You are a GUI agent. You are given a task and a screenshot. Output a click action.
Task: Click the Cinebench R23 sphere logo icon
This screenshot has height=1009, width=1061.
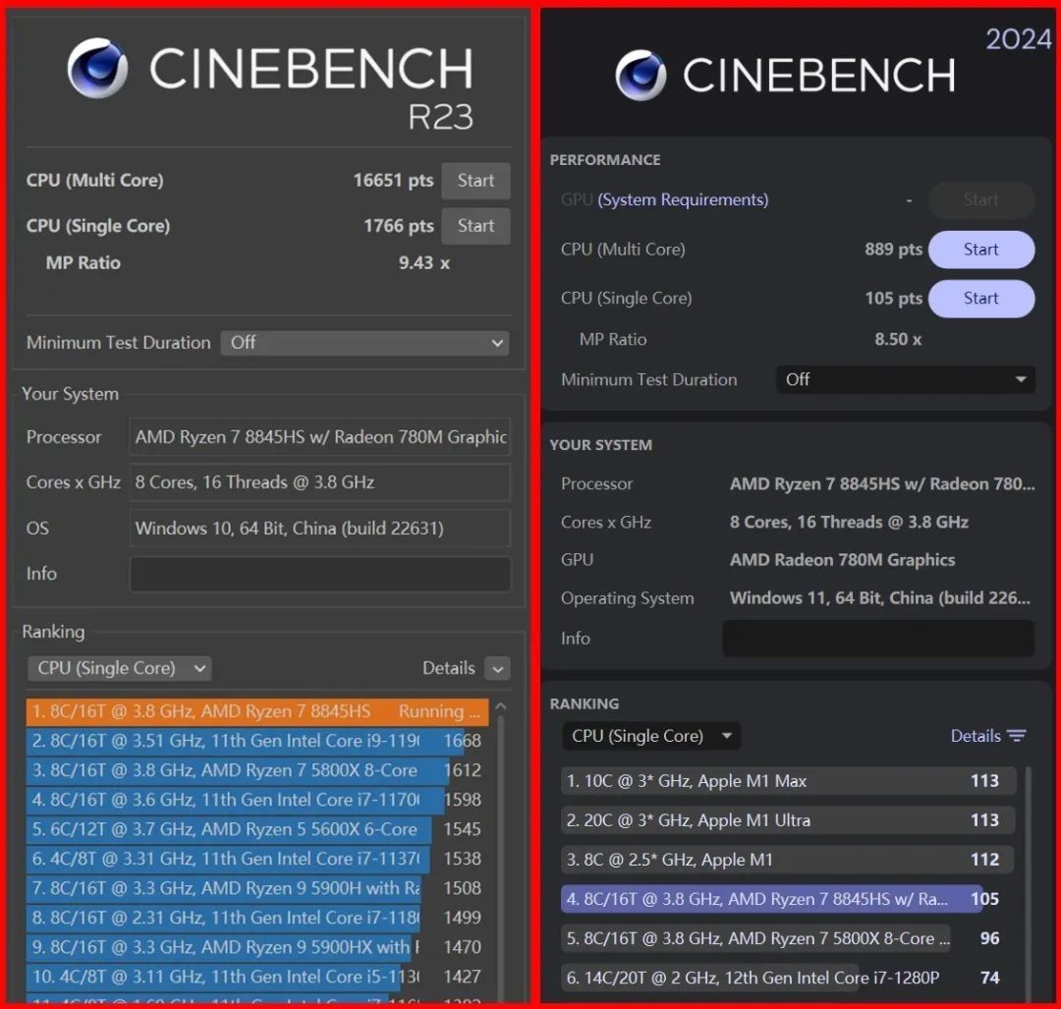pyautogui.click(x=97, y=68)
